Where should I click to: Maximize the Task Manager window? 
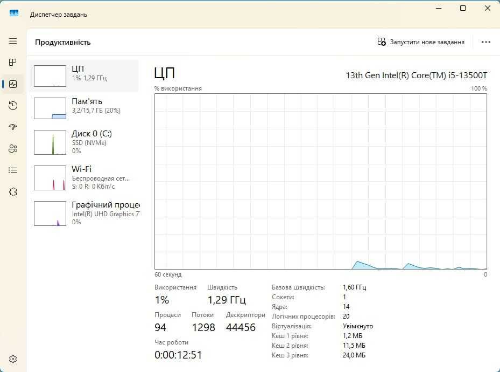tap(463, 8)
